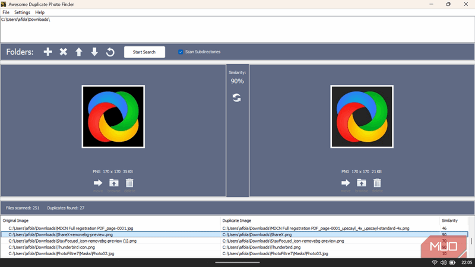This screenshot has height=267, width=475.
Task: Open the File menu
Action: coord(6,12)
